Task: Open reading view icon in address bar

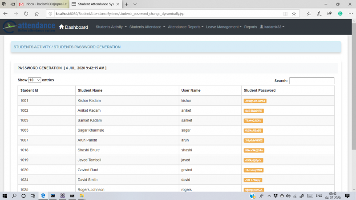Action: coord(285,14)
